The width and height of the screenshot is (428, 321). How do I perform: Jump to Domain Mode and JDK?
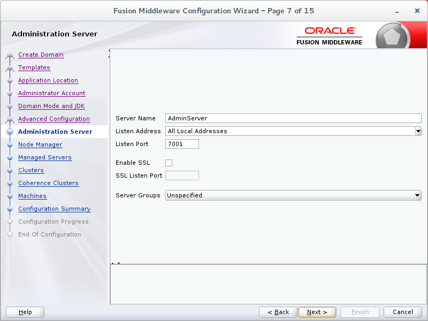pos(51,106)
